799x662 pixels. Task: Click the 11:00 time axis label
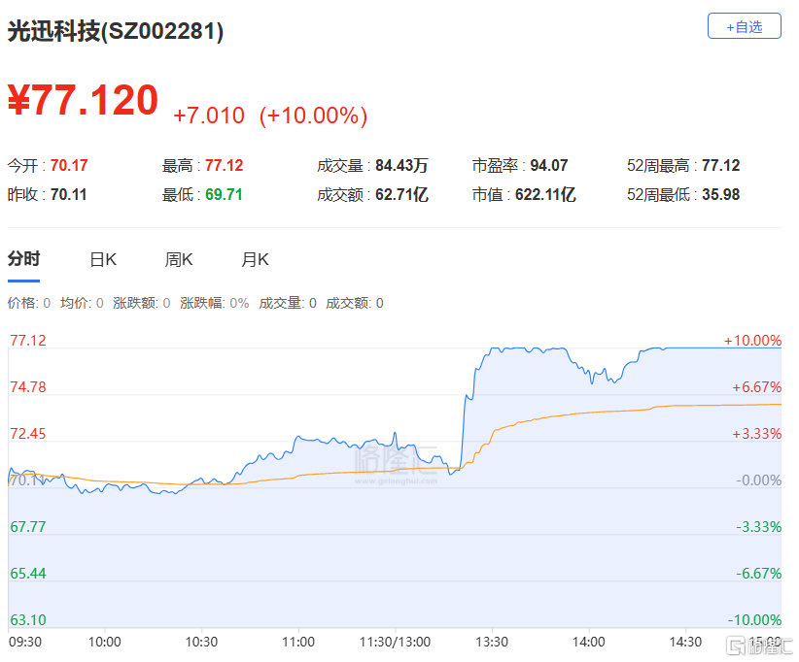tap(298, 643)
